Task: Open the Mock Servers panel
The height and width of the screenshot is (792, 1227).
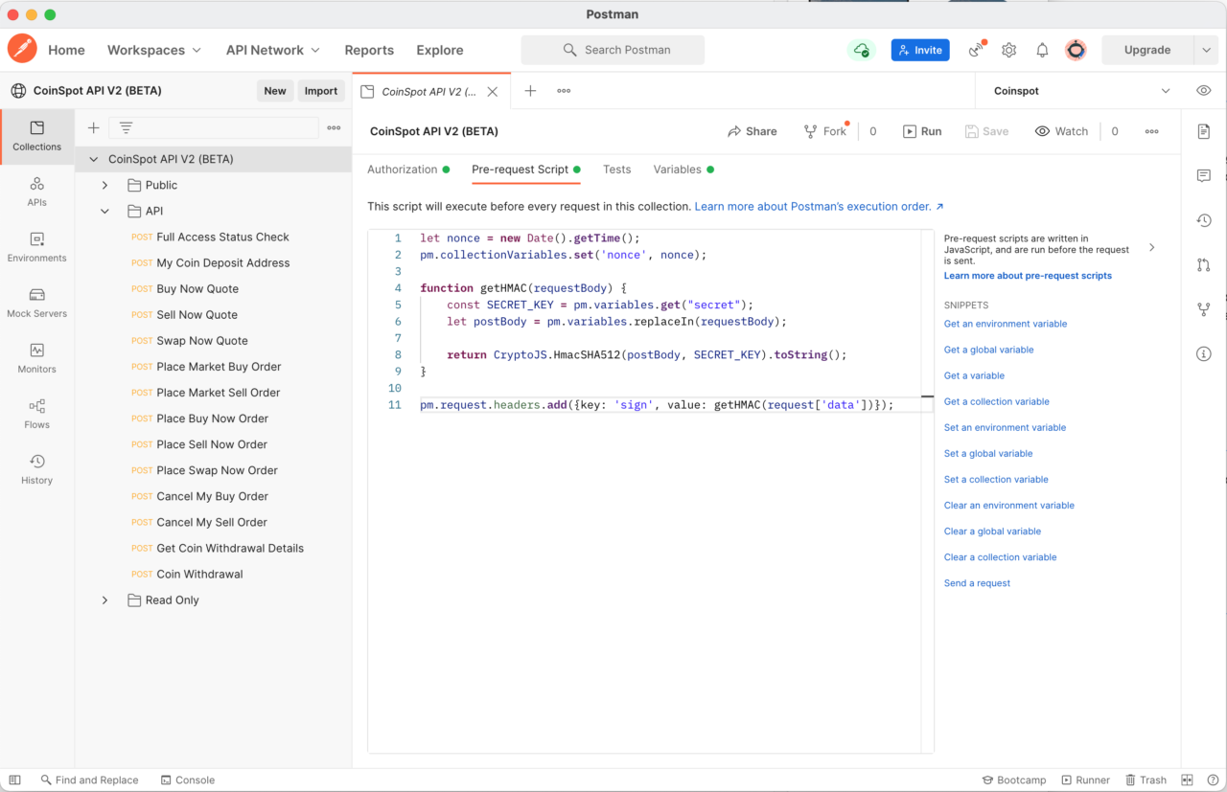Action: pos(36,305)
